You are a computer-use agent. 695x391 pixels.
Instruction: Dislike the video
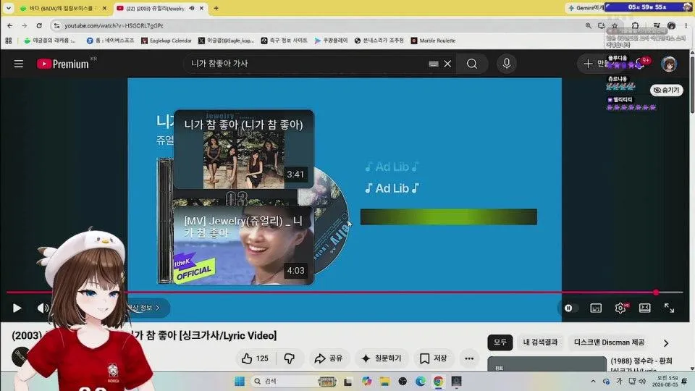[x=290, y=358]
